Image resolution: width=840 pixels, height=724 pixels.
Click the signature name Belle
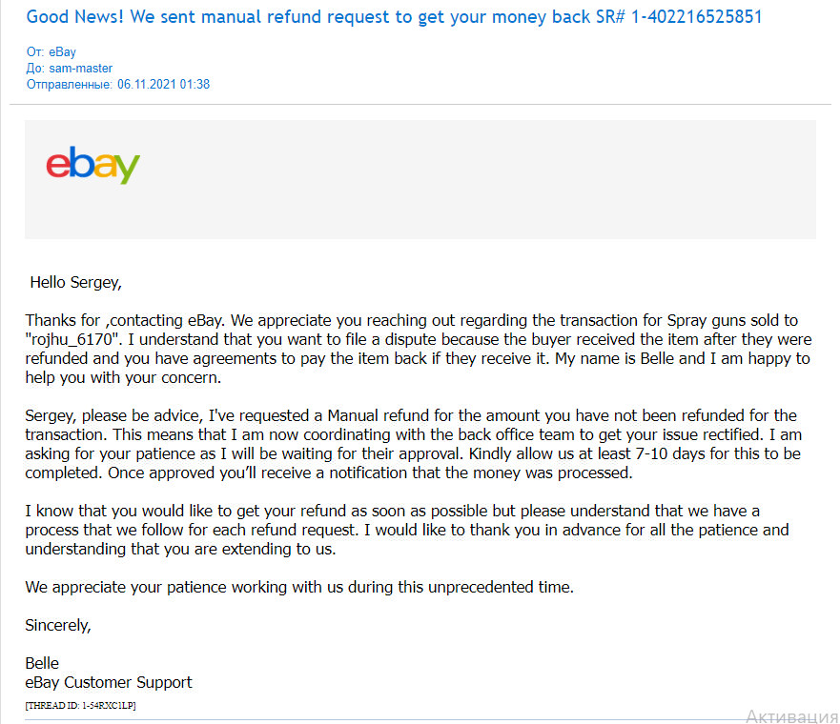(x=42, y=663)
